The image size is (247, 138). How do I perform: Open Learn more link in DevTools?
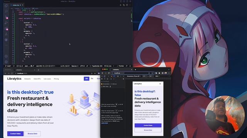[x=105, y=123]
